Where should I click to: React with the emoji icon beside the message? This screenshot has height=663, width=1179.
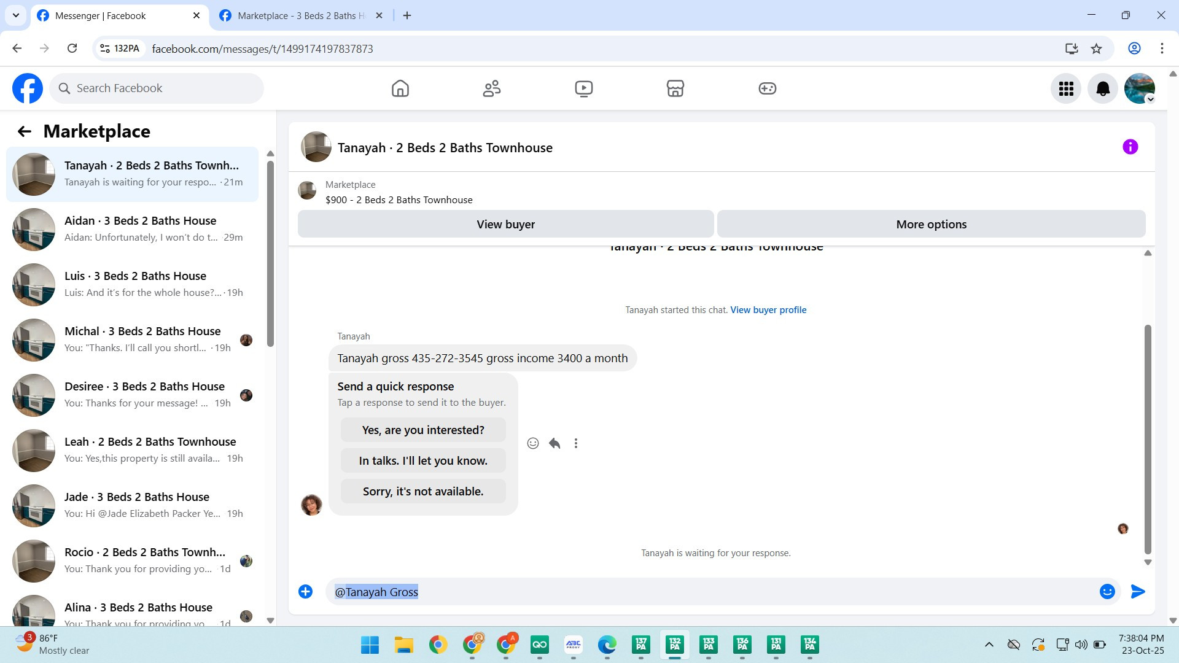coord(533,443)
